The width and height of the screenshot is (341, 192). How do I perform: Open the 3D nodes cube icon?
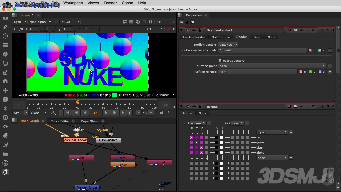tap(5, 99)
